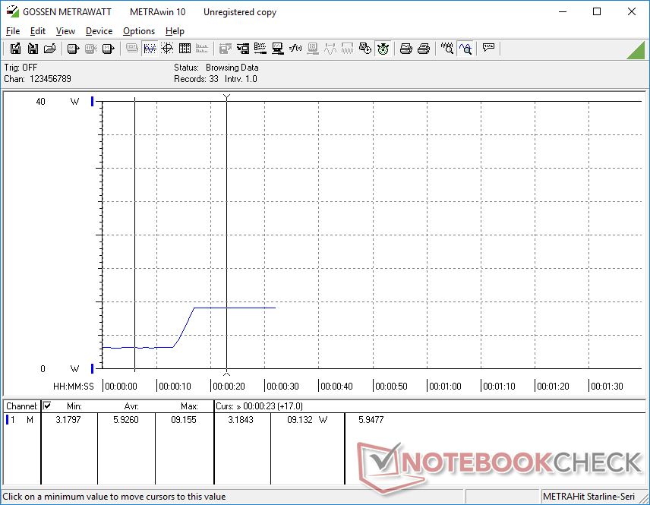
Task: Click the load-from-disk import icon
Action: [x=33, y=49]
